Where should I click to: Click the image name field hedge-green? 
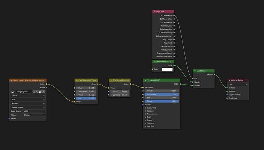click(24, 92)
